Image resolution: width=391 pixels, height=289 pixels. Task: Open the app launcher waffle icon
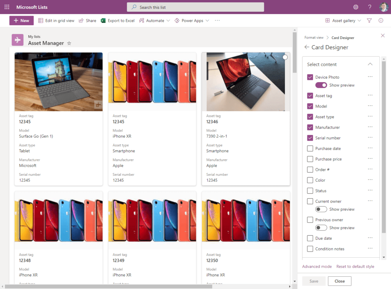(7, 7)
